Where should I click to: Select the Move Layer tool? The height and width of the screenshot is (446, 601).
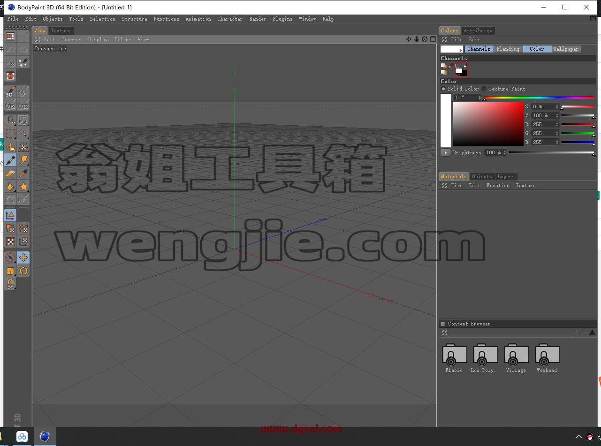[x=10, y=147]
